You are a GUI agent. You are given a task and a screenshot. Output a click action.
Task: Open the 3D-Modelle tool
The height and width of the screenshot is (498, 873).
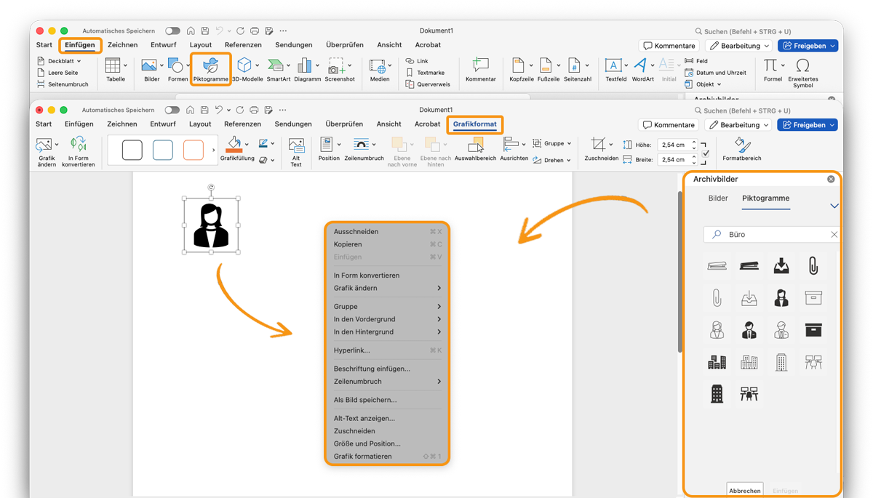pyautogui.click(x=245, y=68)
